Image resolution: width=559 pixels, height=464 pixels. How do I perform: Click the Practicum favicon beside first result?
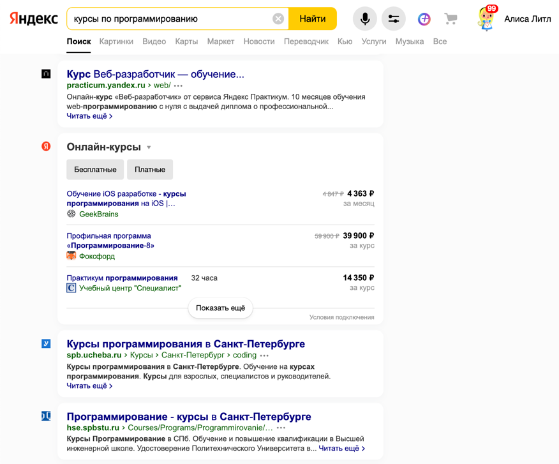pyautogui.click(x=46, y=74)
